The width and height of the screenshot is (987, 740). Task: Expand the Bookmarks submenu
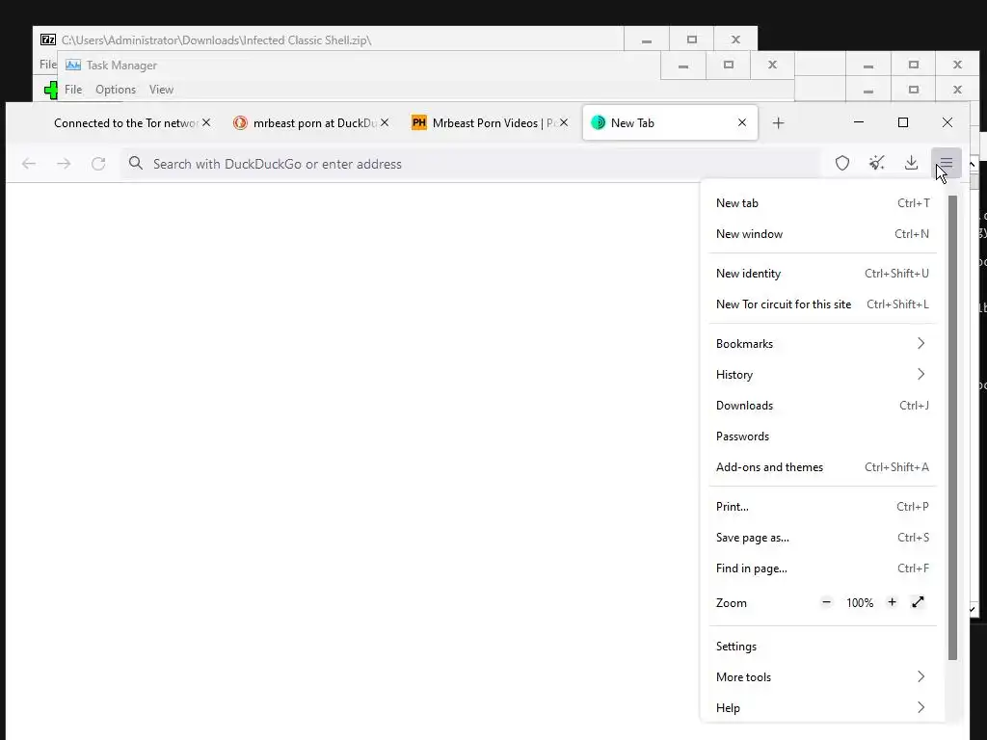pyautogui.click(x=823, y=344)
